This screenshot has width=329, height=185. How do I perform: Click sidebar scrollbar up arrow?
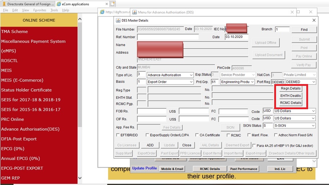(80, 19)
